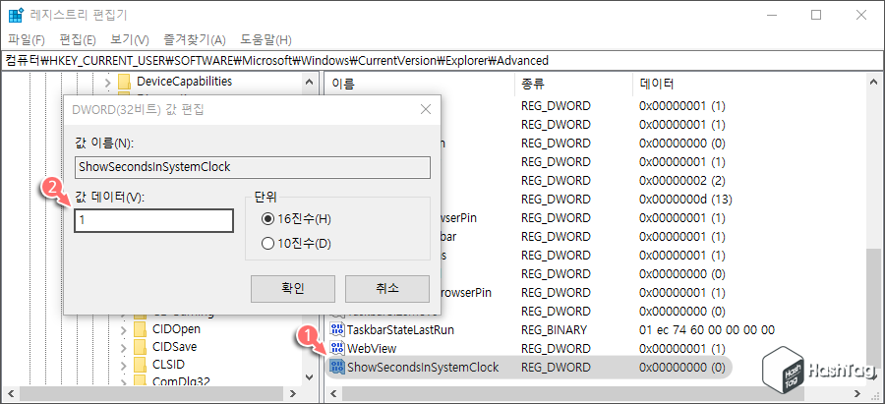Open the 파일(F) menu
885x404 pixels.
coord(26,39)
